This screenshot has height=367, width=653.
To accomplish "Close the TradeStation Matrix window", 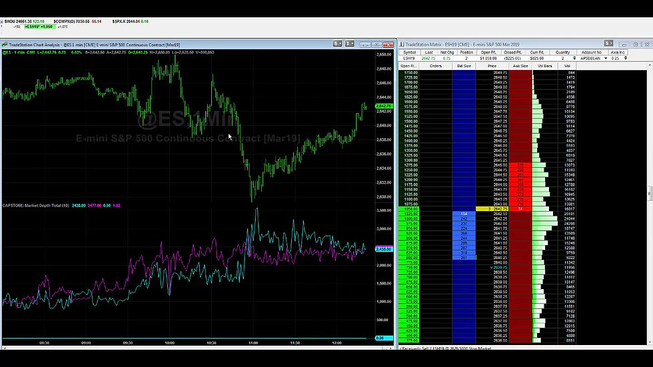I will click(x=647, y=44).
